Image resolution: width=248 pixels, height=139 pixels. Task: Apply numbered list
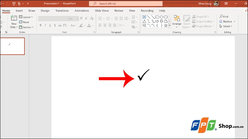pyautogui.click(x=108, y=19)
